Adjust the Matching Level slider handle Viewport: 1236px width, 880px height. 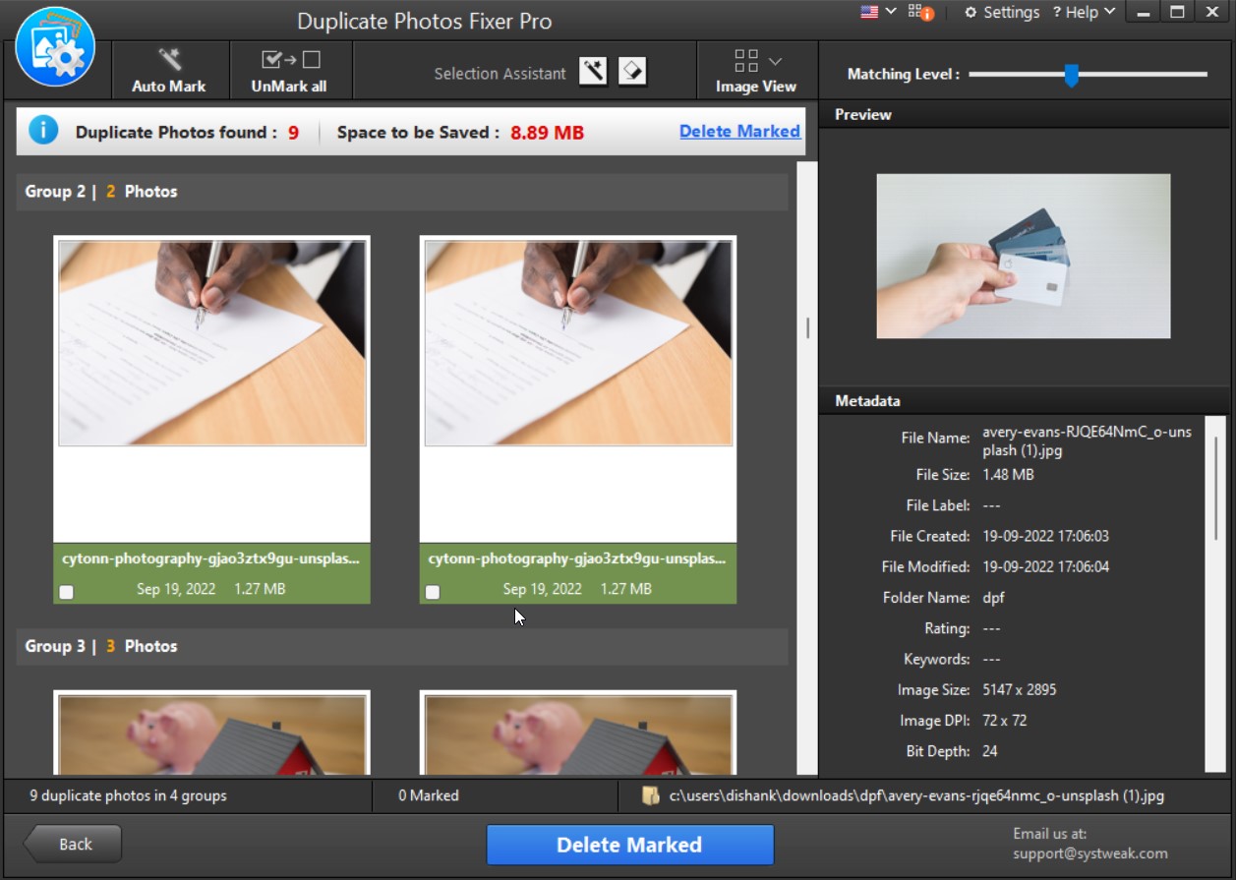click(x=1071, y=75)
